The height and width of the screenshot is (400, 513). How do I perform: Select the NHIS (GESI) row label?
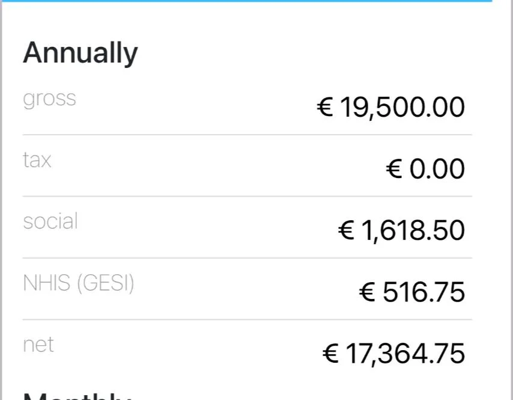[x=78, y=283]
